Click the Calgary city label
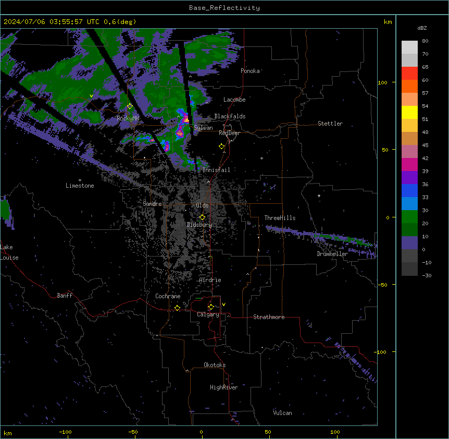The width and height of the screenshot is (449, 439). 208,314
